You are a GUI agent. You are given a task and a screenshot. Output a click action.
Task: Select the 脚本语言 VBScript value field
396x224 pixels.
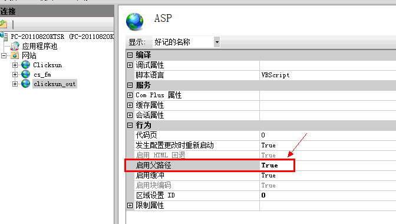328,75
